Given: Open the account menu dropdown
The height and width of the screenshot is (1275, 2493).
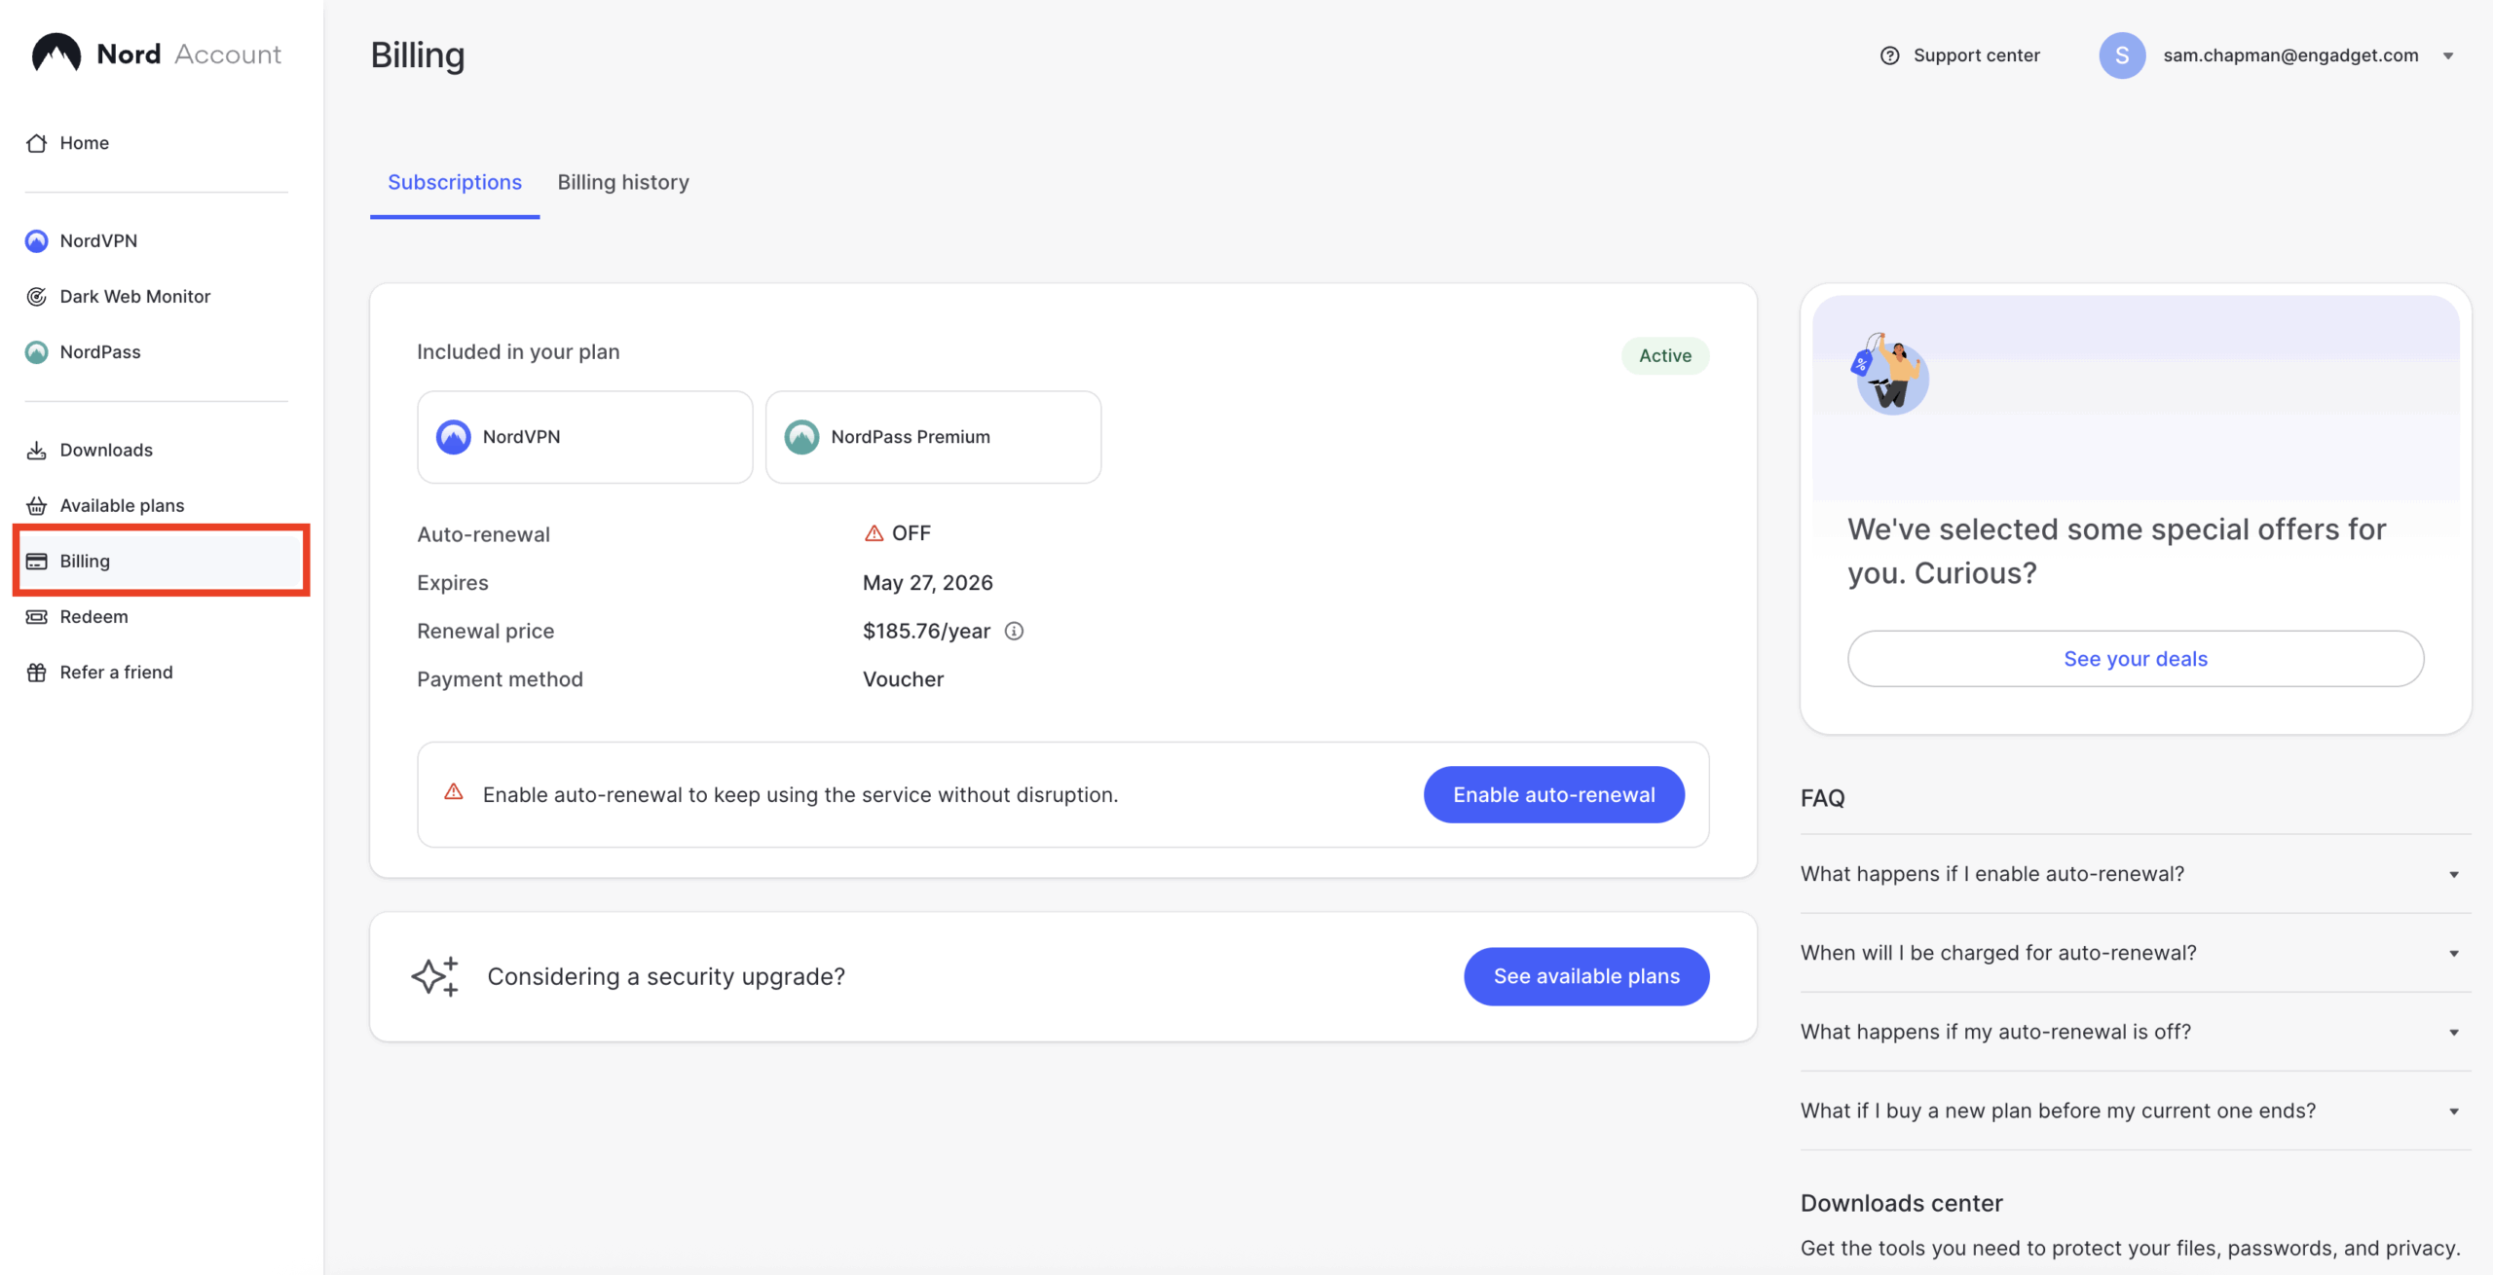Looking at the screenshot, I should [x=2450, y=55].
